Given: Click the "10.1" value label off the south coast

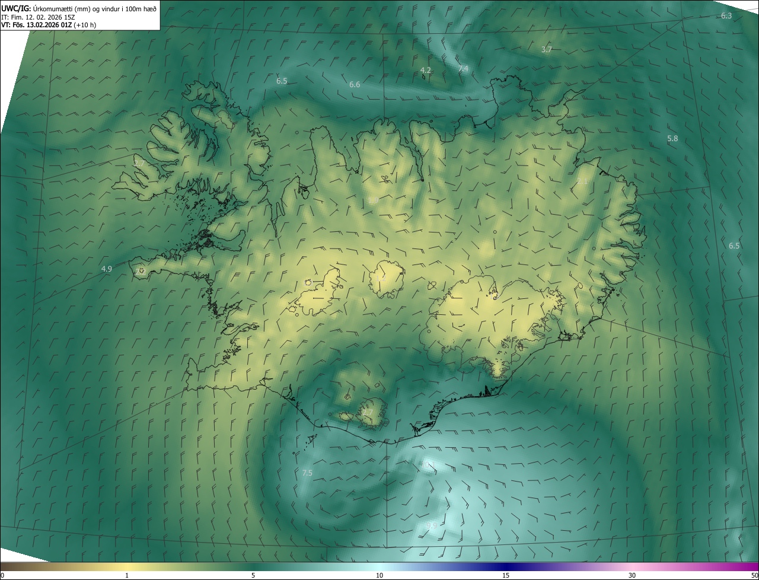Looking at the screenshot, I should tap(428, 463).
